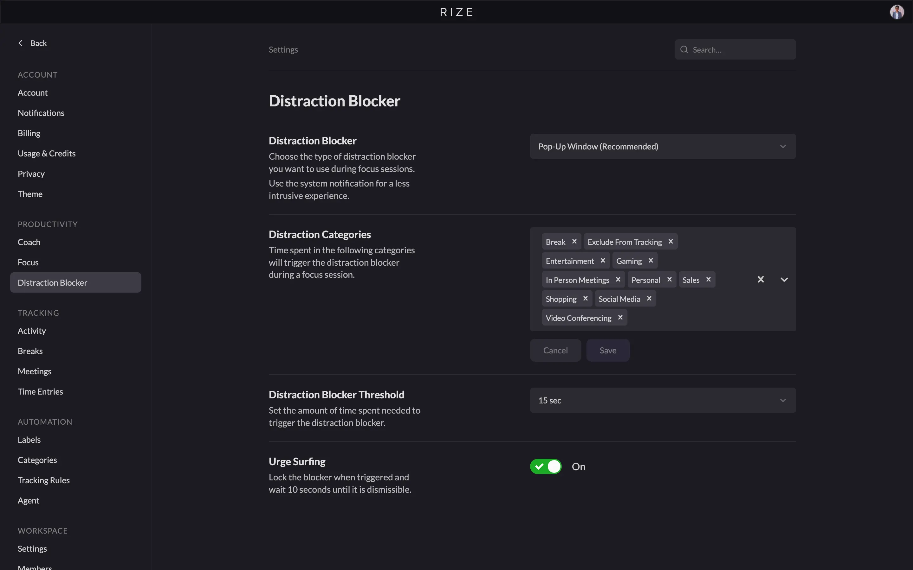Open Billing settings
The width and height of the screenshot is (913, 570).
(x=29, y=133)
